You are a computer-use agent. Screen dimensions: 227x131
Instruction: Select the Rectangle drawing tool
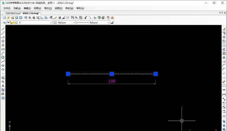pyautogui.click(x=3, y=50)
